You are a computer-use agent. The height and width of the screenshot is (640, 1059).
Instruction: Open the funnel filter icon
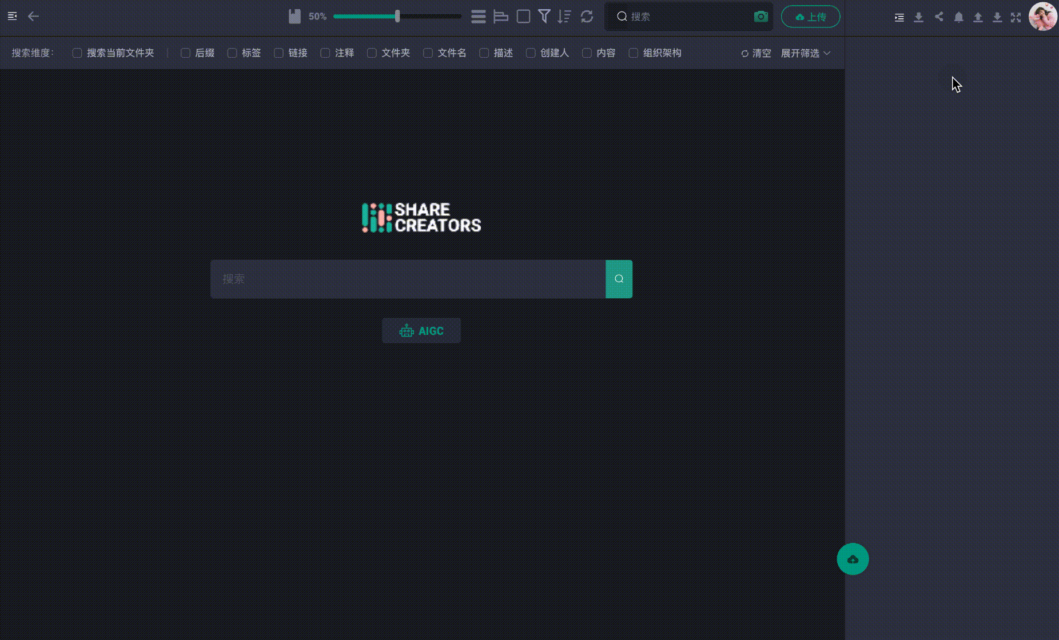tap(544, 16)
